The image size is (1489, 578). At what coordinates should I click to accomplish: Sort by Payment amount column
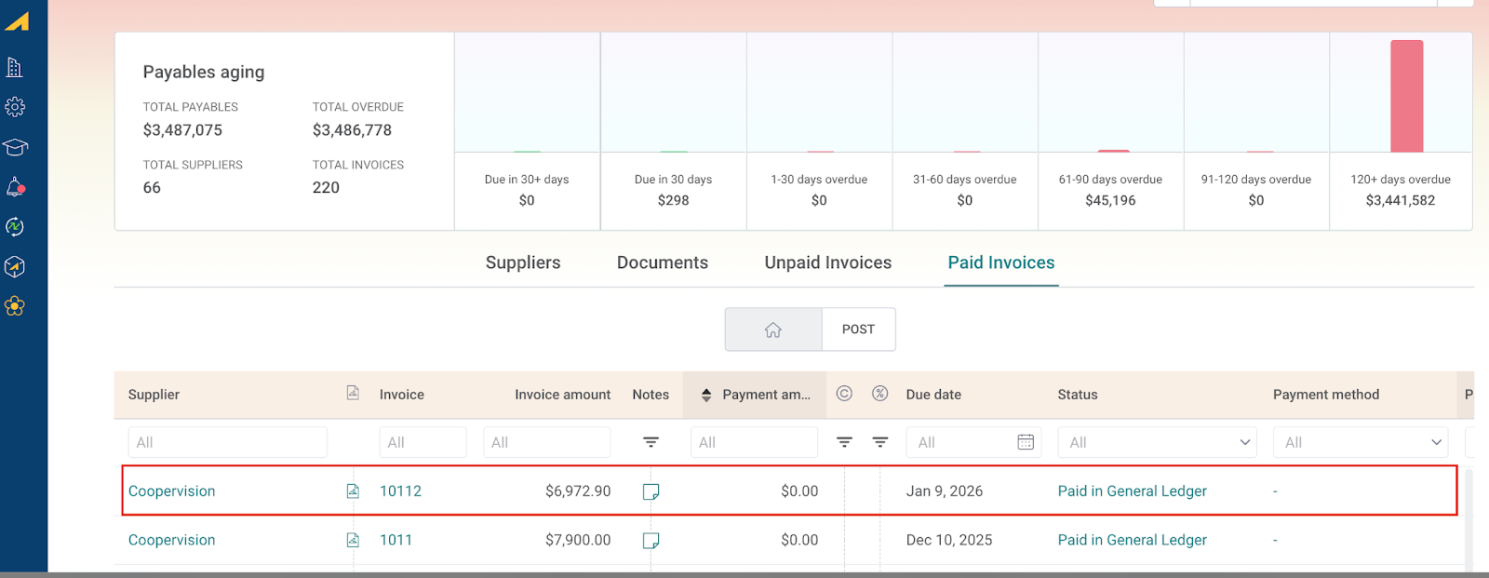pyautogui.click(x=706, y=395)
